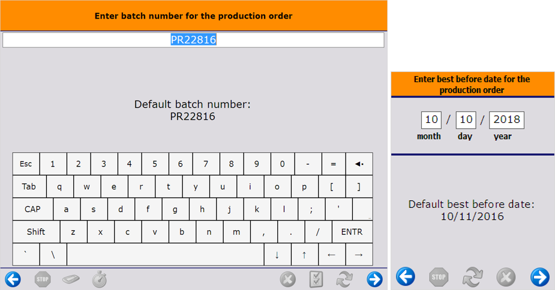Click the blue back arrow in batch panel
555x290 pixels.
(x=13, y=279)
